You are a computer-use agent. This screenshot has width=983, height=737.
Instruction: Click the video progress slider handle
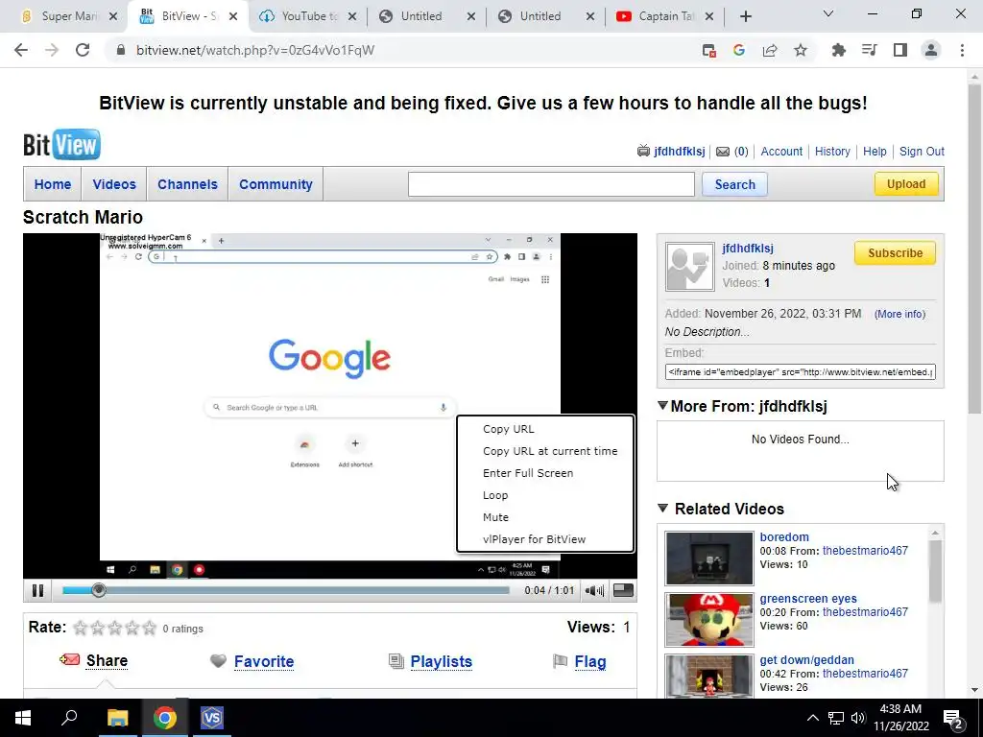click(99, 590)
